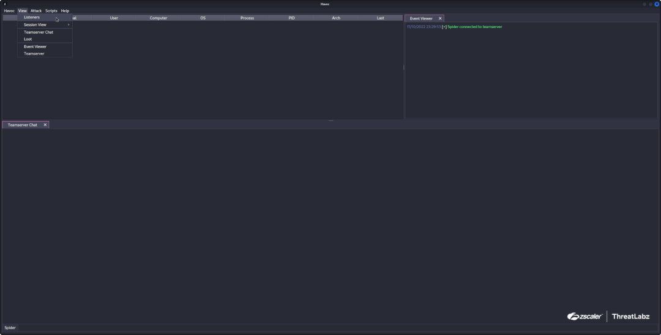This screenshot has width=661, height=335.
Task: Click the blue window close button
Action: pyautogui.click(x=657, y=4)
